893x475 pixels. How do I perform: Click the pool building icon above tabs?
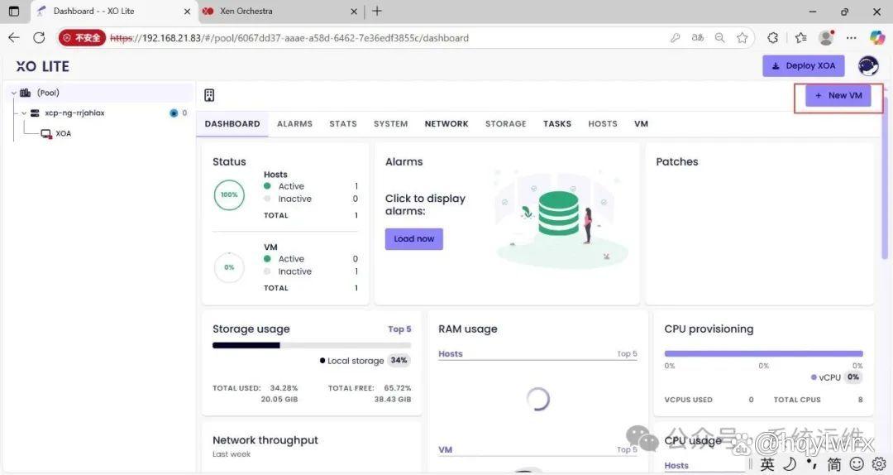click(x=209, y=95)
